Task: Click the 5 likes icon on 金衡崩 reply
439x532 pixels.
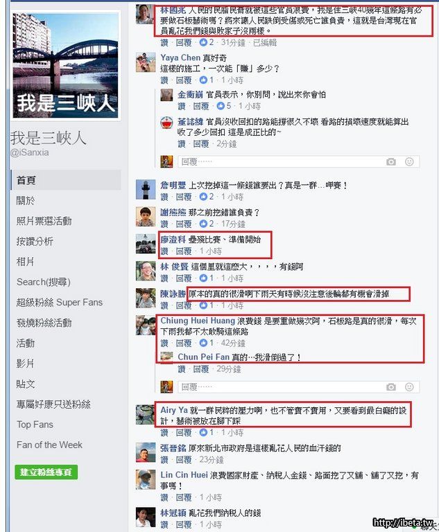Action: click(x=221, y=106)
